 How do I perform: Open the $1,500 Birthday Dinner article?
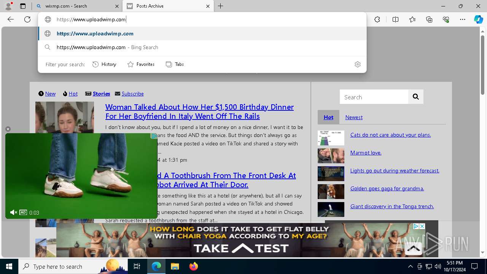(199, 112)
